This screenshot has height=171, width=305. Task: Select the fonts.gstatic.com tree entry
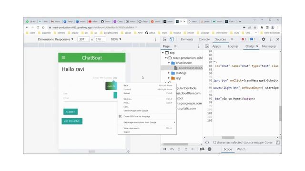point(186,108)
